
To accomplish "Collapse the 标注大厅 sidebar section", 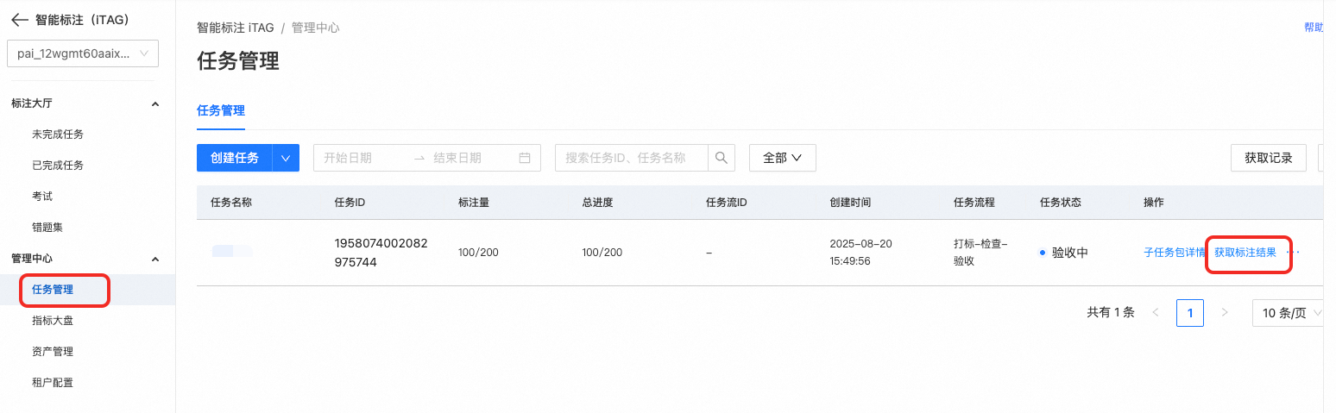I will [155, 103].
